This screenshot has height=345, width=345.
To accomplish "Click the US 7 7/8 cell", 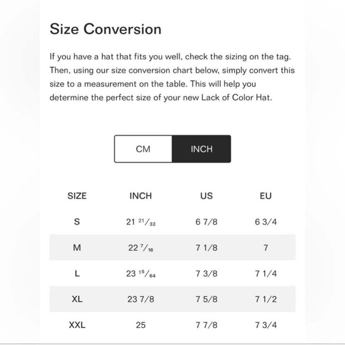I will 206,325.
